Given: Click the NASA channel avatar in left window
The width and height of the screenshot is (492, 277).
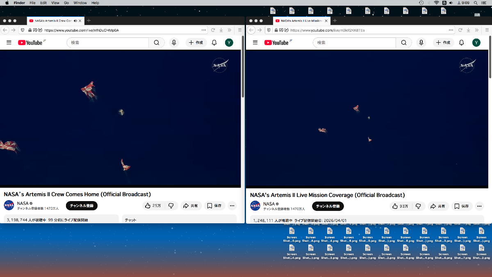Looking at the screenshot, I should pos(9,205).
